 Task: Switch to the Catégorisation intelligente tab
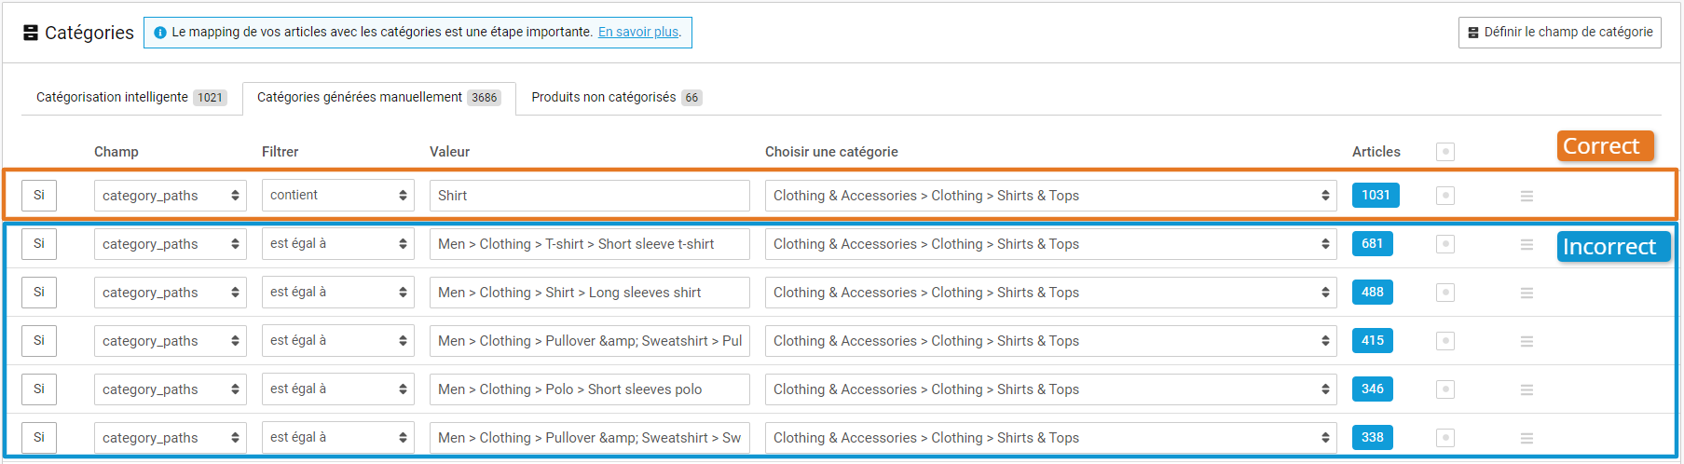pos(130,98)
